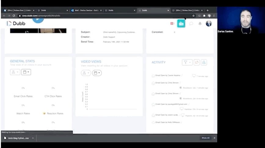Click edit icon next to Kelly entry
The width and height of the screenshot is (265, 148).
point(181,122)
